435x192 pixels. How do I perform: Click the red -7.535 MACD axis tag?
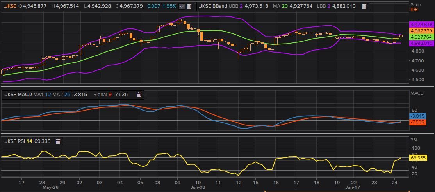point(417,122)
